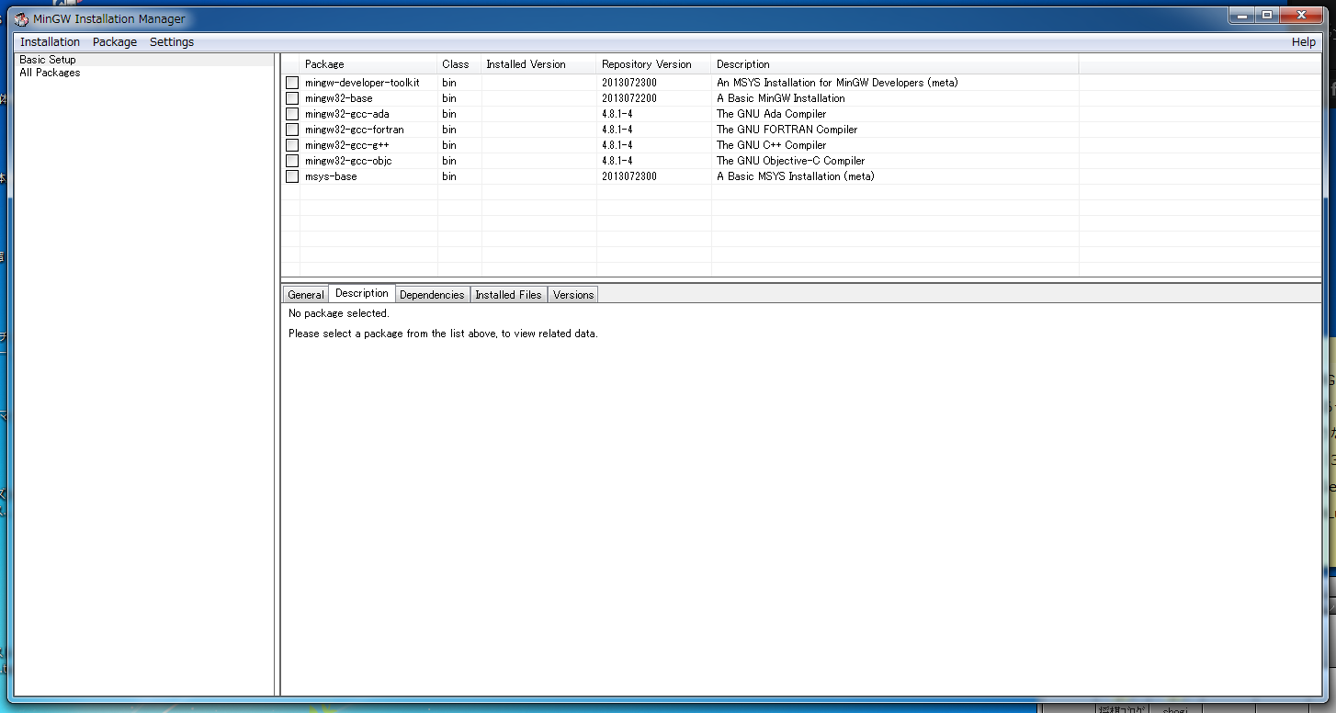Image resolution: width=1336 pixels, height=713 pixels.
Task: Open the Settings menu
Action: [x=172, y=42]
